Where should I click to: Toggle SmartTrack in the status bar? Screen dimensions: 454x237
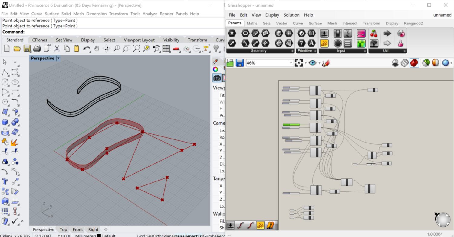(x=194, y=236)
